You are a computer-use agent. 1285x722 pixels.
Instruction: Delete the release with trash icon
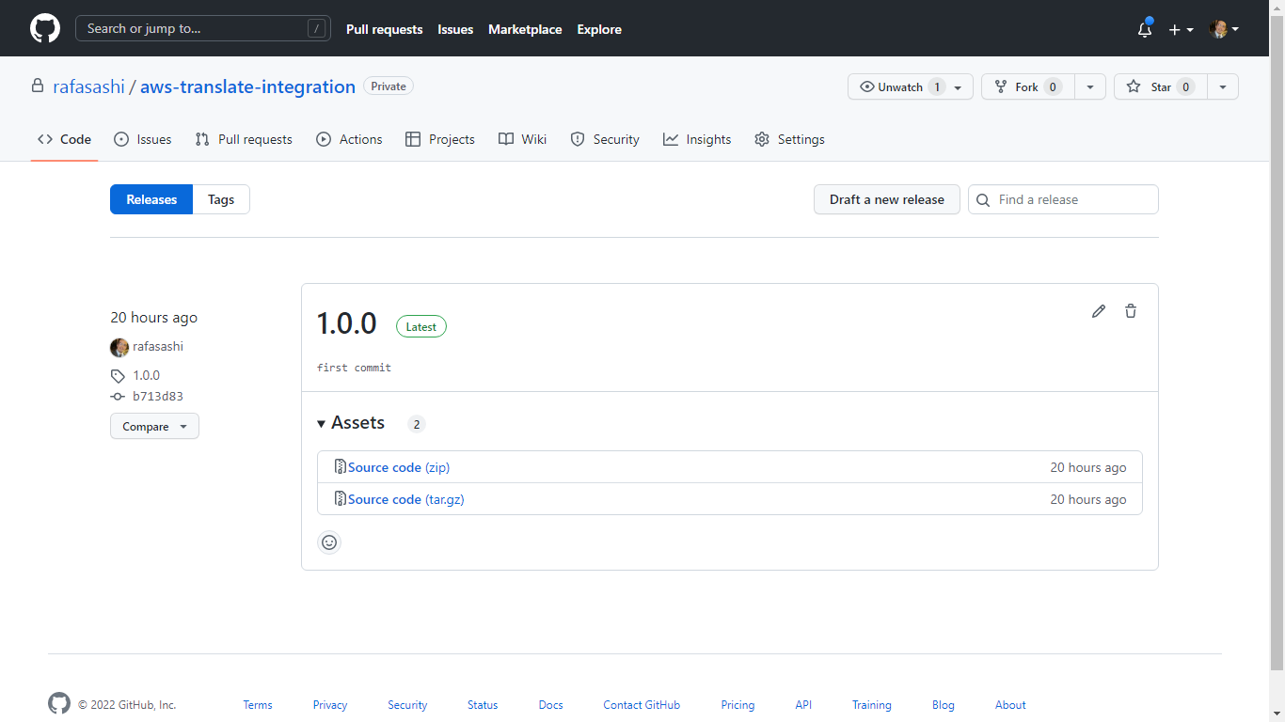(1131, 311)
